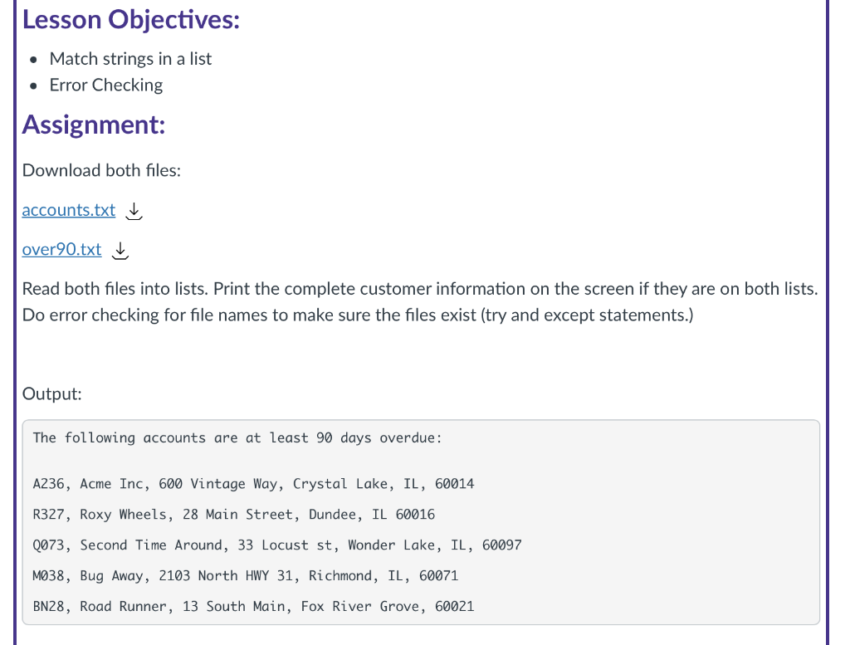This screenshot has width=850, height=645.
Task: Click the 'Download both files:' text
Action: point(101,170)
